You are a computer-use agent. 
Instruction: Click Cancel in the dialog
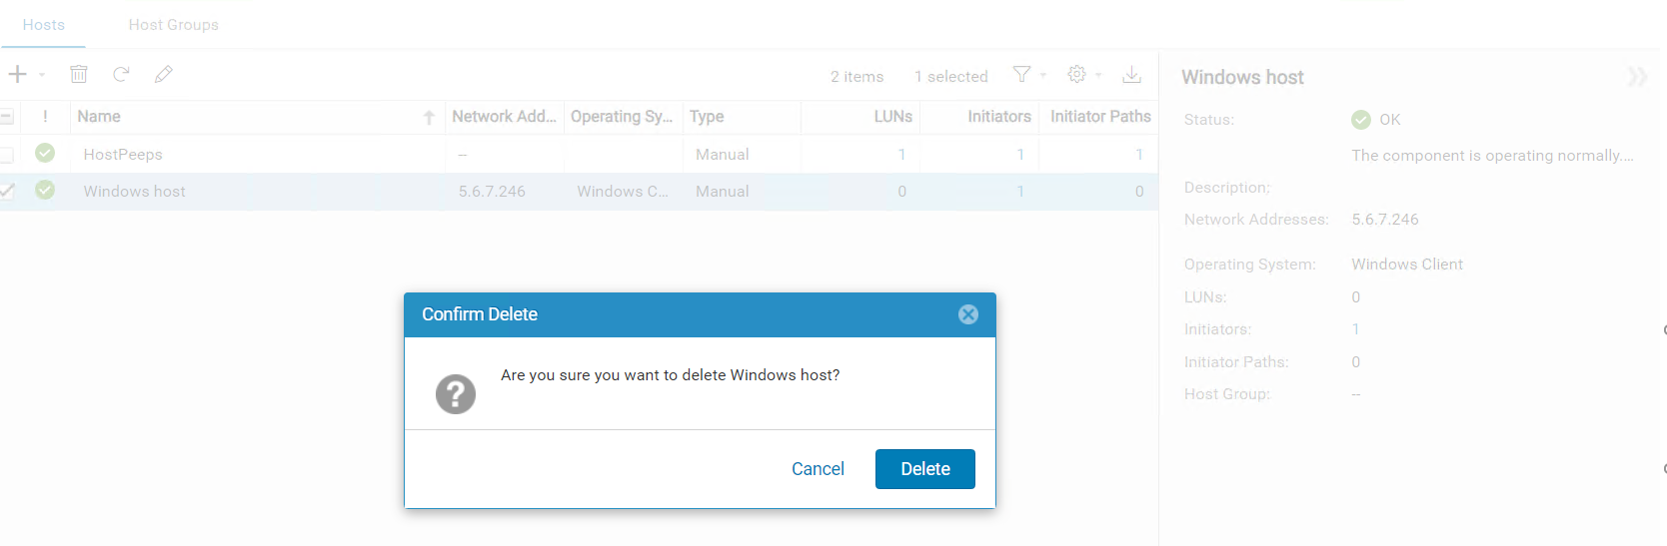(818, 469)
